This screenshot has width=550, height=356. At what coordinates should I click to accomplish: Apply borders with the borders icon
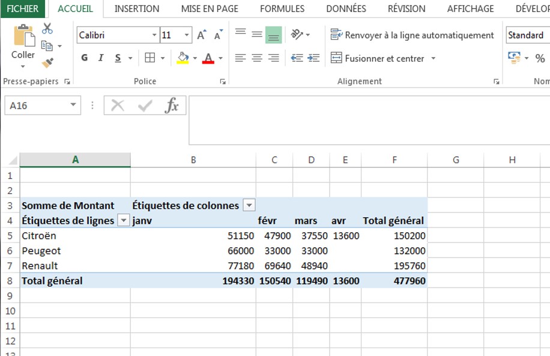[150, 58]
